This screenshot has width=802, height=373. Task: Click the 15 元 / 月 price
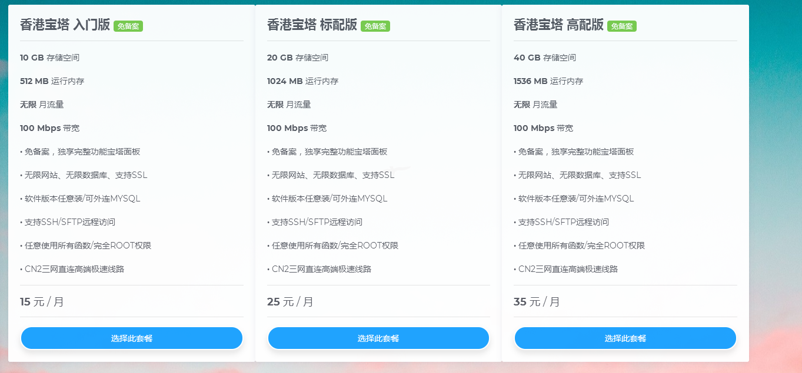coord(42,302)
